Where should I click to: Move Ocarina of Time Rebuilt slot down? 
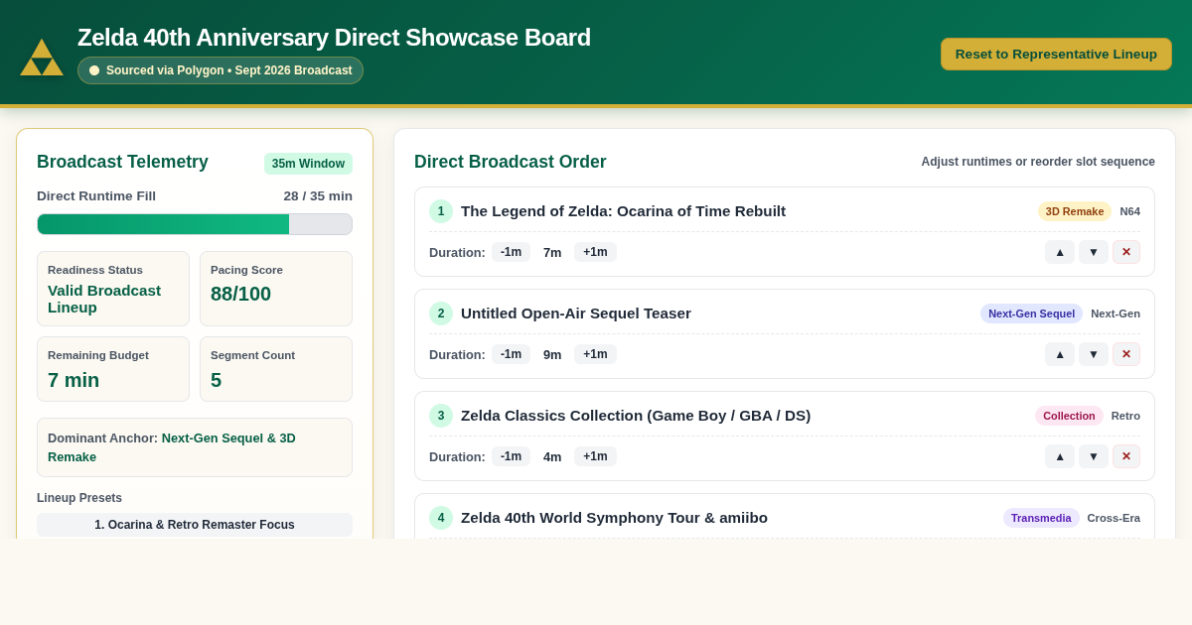(1094, 252)
